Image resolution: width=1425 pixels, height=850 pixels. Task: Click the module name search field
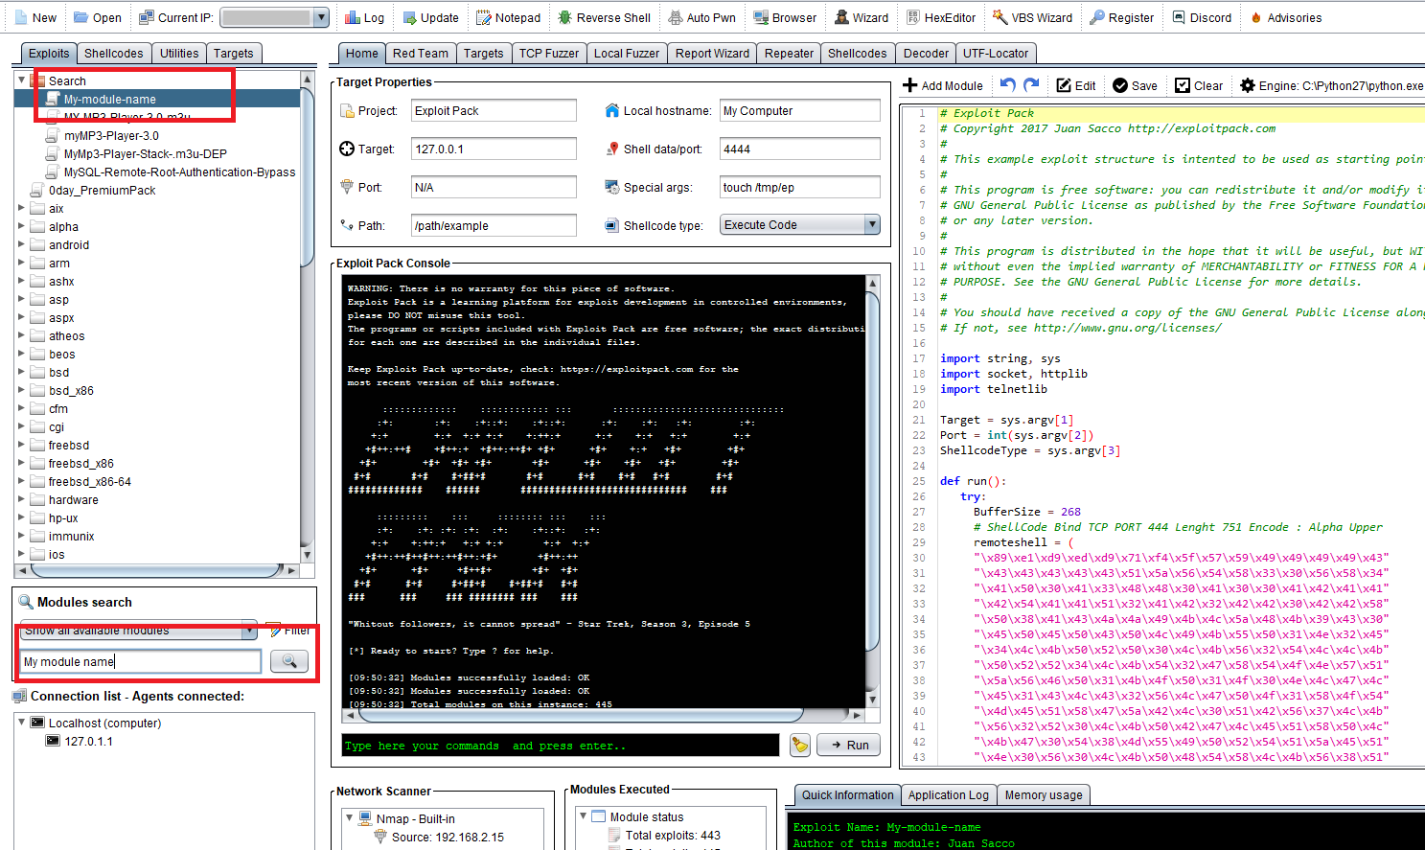(x=141, y=661)
